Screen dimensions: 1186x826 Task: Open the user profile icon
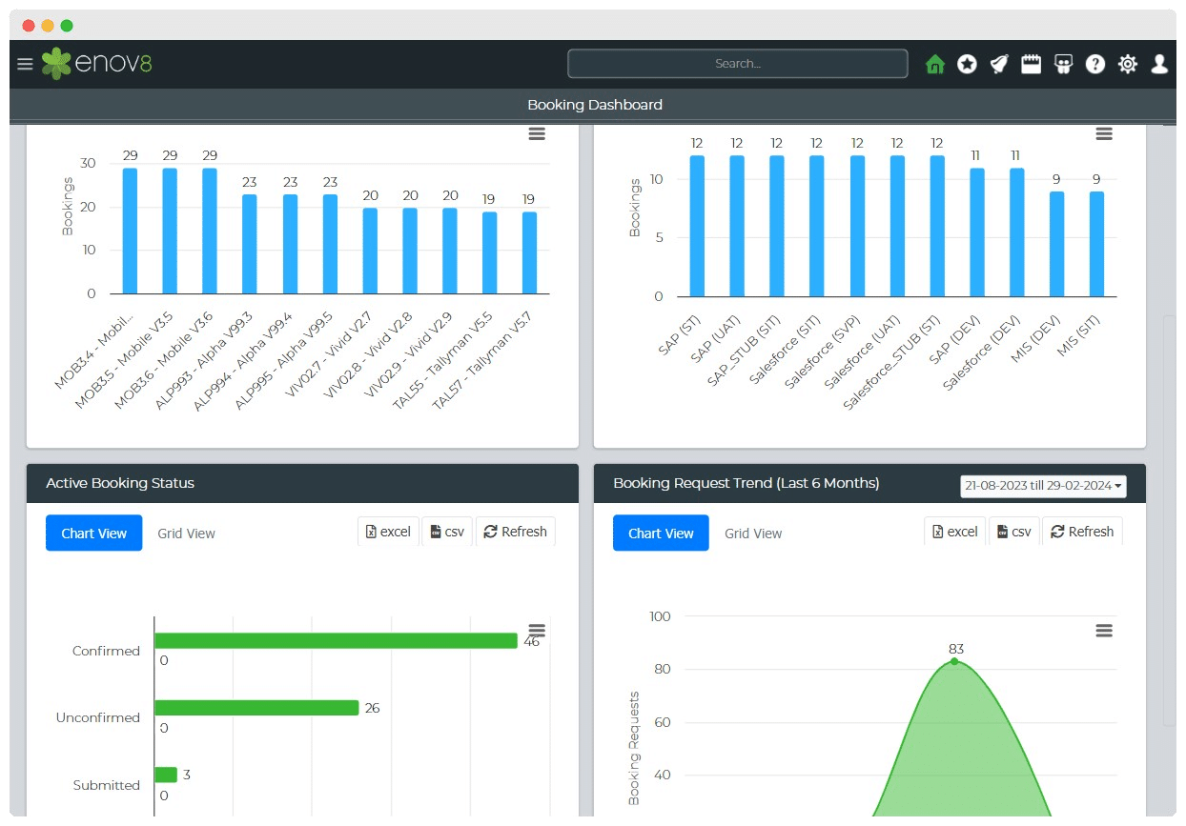1159,64
